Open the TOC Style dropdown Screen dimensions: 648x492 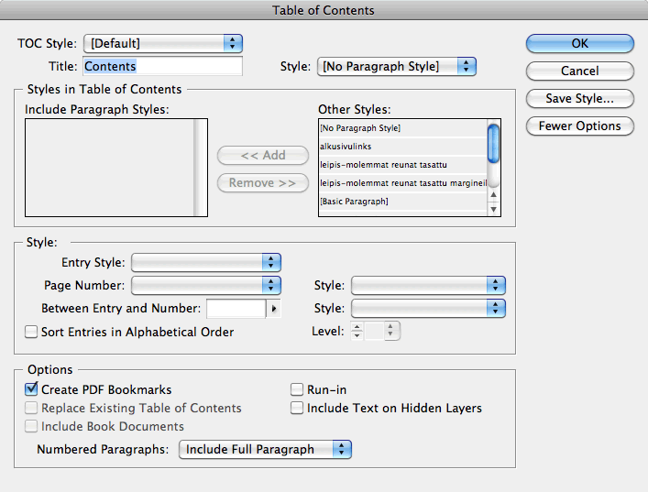162,43
